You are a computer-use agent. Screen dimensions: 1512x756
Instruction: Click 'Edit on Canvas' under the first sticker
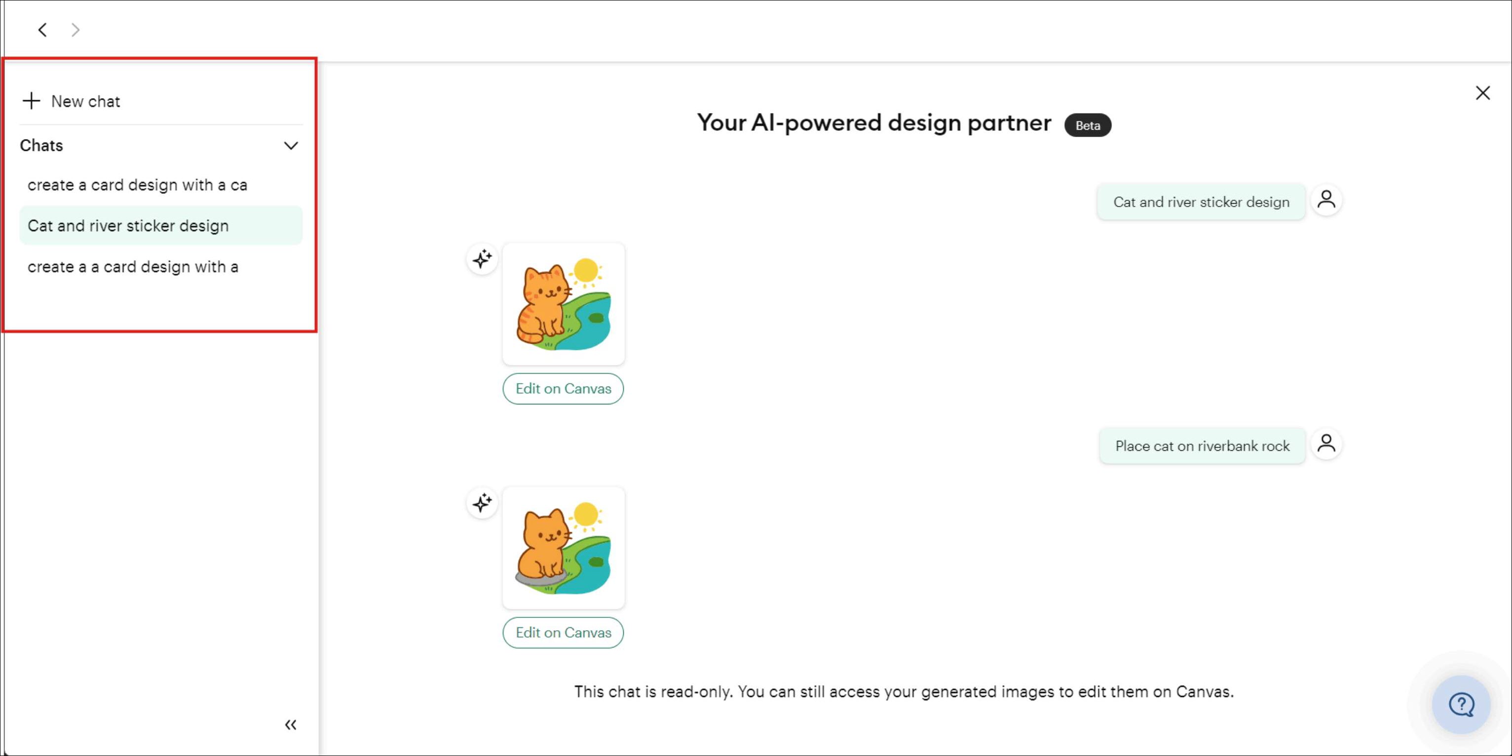coord(563,388)
